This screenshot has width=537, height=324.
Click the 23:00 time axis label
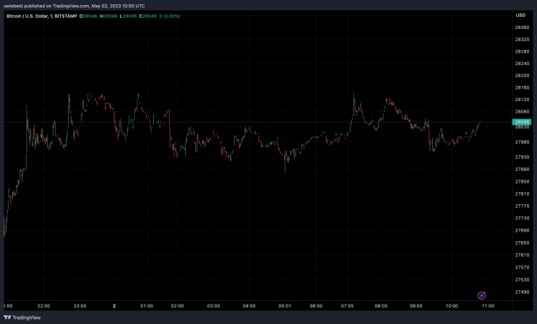point(80,306)
